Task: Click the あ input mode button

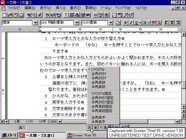Action: 90,128
